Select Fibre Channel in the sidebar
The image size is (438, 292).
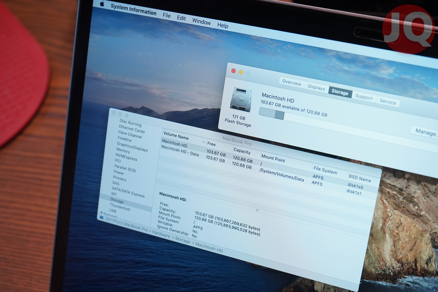[x=130, y=134]
